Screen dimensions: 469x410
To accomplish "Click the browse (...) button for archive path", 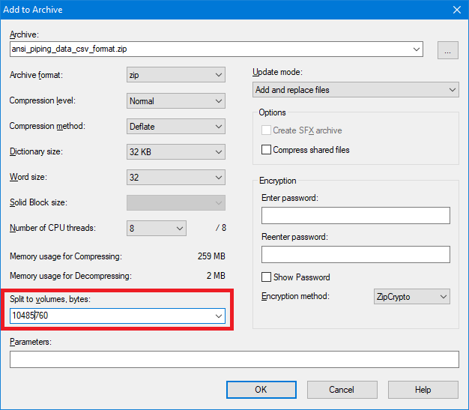I will click(x=448, y=50).
